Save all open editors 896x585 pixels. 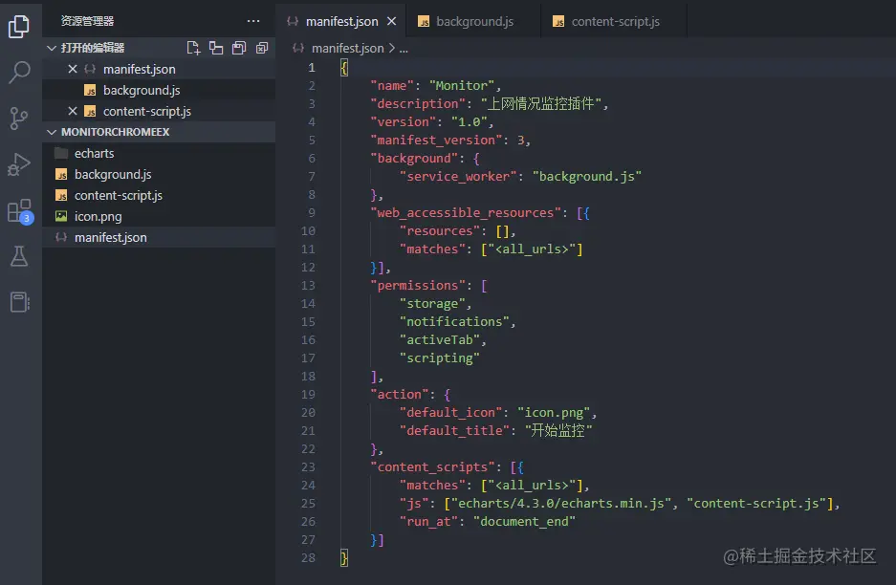point(239,48)
